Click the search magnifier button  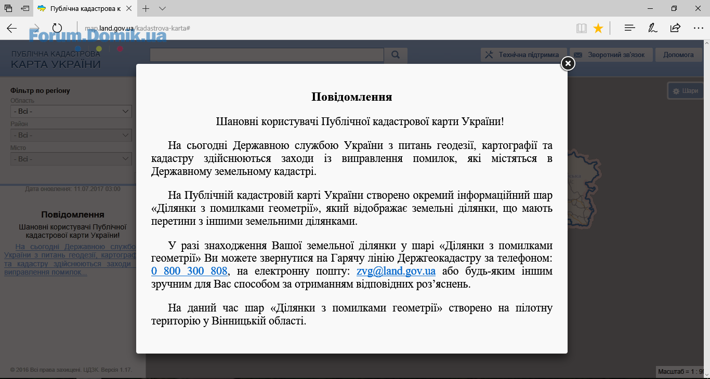[x=396, y=55]
